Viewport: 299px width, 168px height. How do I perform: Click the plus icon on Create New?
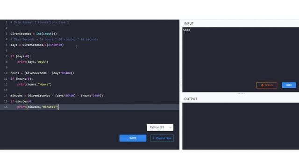tap(154, 138)
